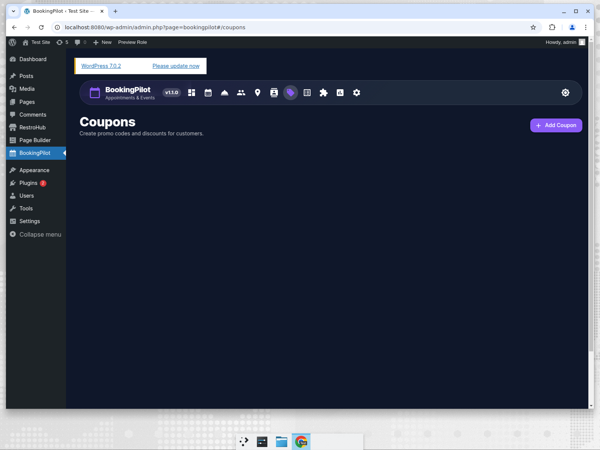
Task: Open the list form icon in BookingPilot toolbar
Action: [x=307, y=93]
